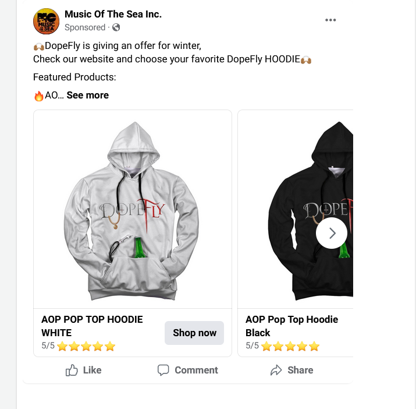Open the Music Of The Sea profile picture
The width and height of the screenshot is (416, 409).
click(46, 20)
